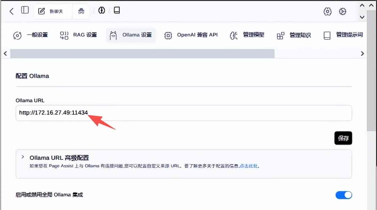The height and width of the screenshot is (210, 377).
Task: Open the 管理知识 tab
Action: pos(294,36)
